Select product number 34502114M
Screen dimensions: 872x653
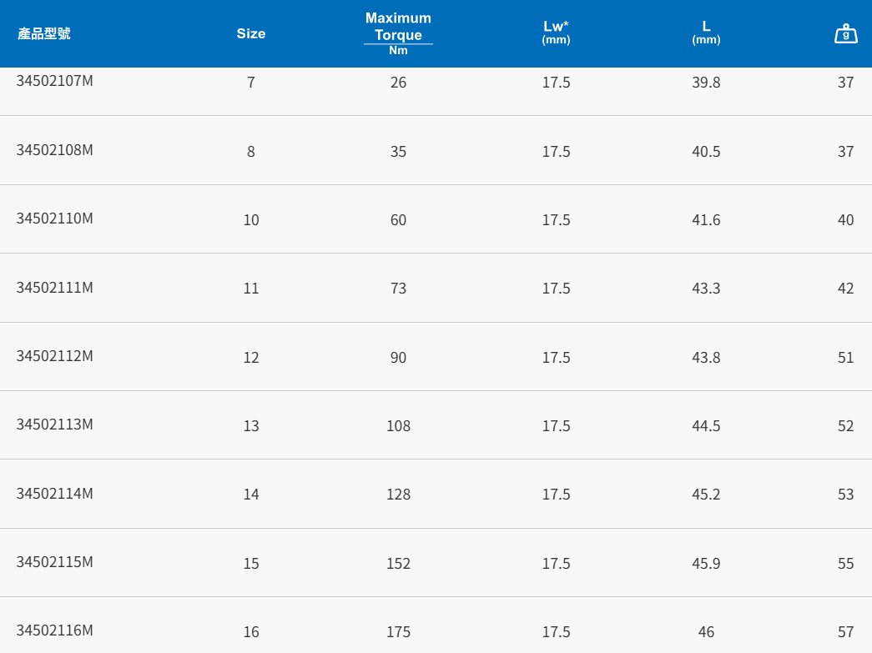pyautogui.click(x=54, y=493)
